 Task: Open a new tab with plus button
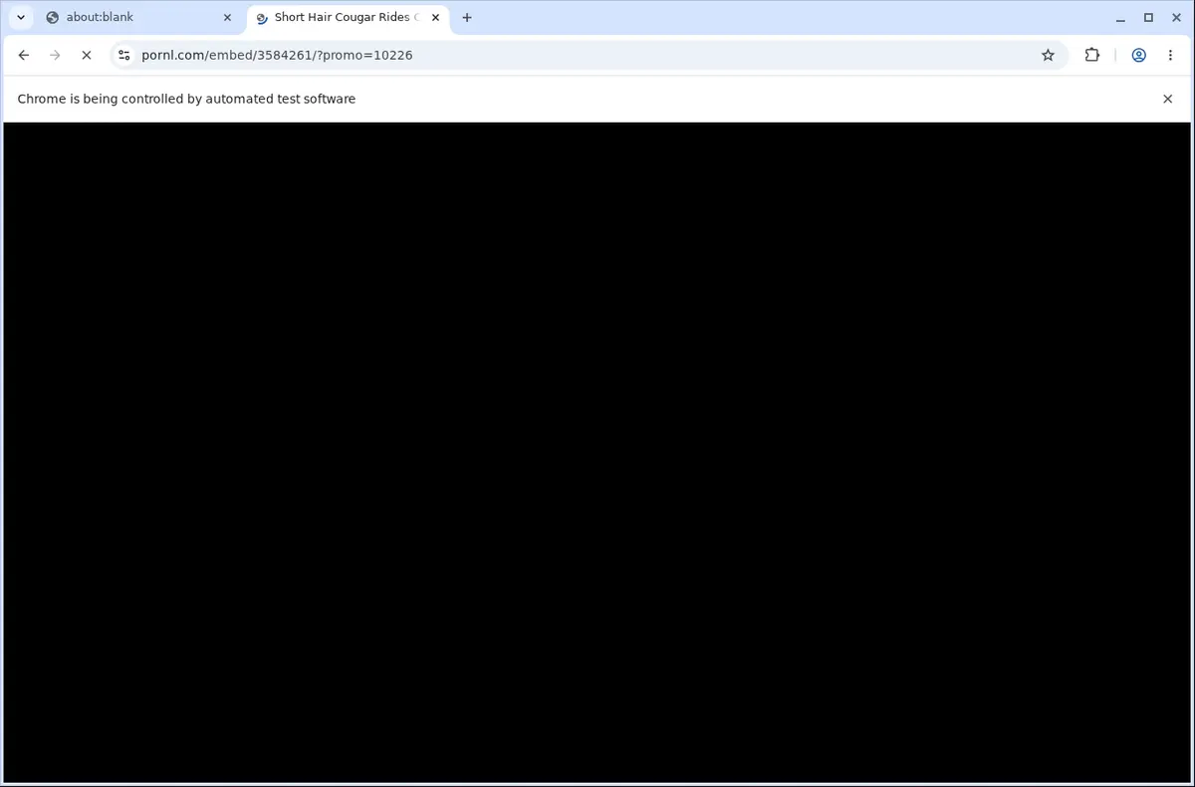tap(467, 17)
